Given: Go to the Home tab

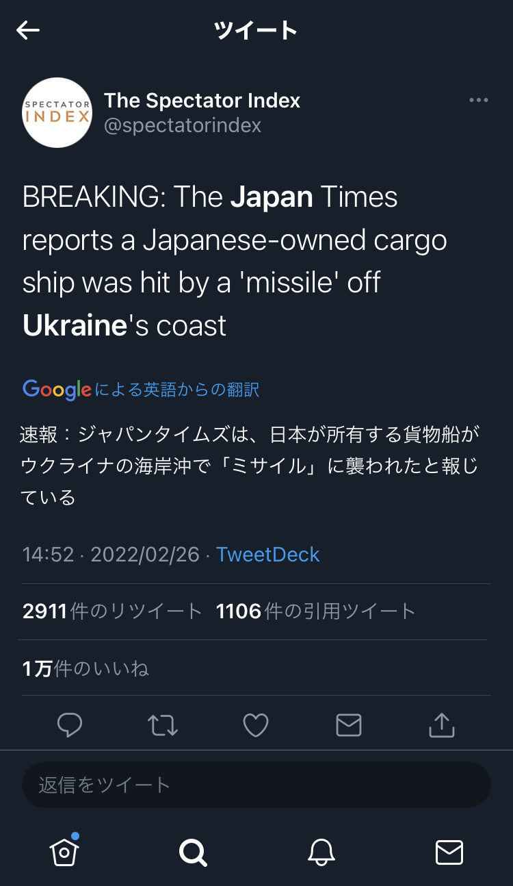Looking at the screenshot, I should [x=64, y=852].
